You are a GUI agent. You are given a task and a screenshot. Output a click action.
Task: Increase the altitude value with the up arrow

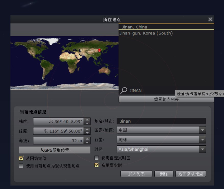(86, 138)
